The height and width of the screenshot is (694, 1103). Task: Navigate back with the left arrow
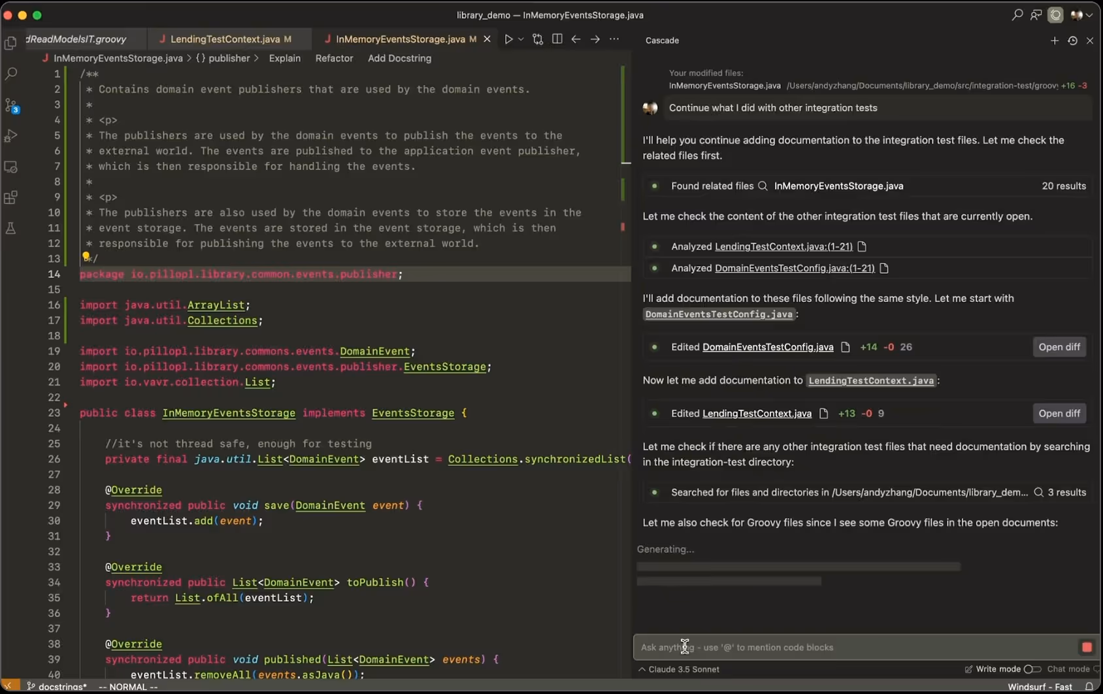click(576, 39)
